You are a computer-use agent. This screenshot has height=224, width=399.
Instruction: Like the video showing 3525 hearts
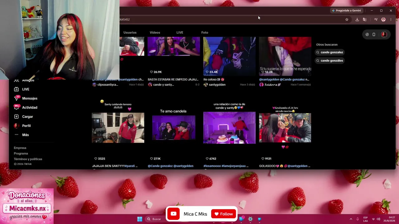[96, 159]
